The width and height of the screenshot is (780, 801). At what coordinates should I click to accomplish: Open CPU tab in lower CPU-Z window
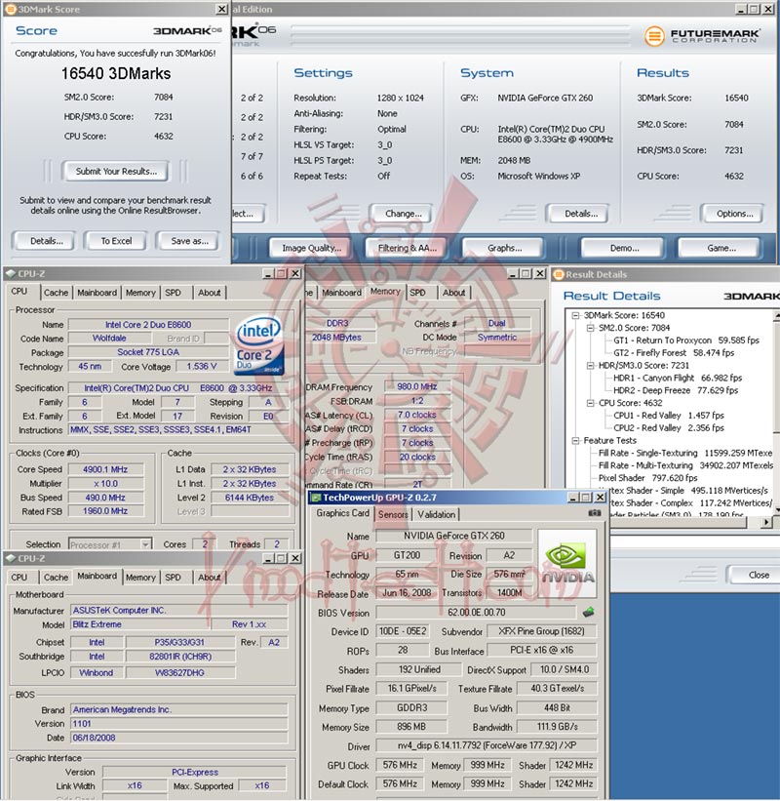tap(19, 578)
